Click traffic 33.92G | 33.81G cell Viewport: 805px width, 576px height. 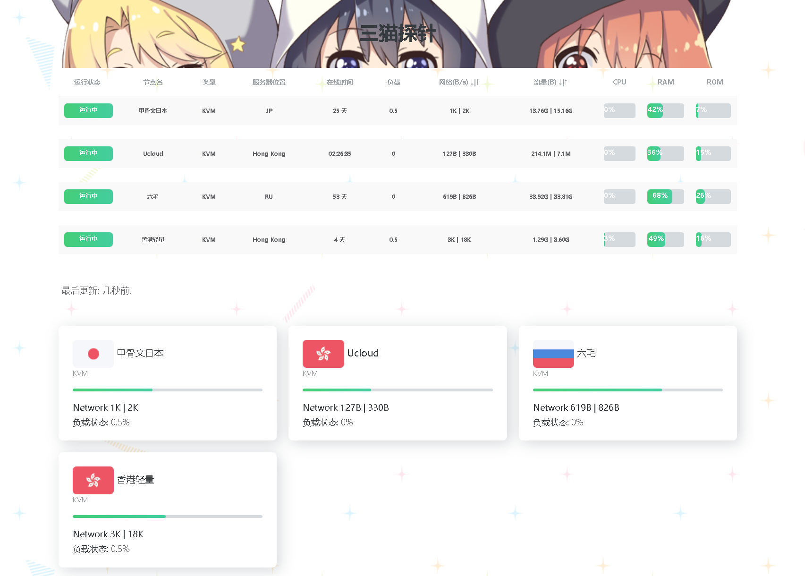(x=551, y=197)
